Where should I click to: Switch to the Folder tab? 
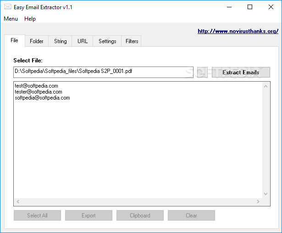point(37,41)
